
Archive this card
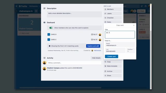click(113, 71)
